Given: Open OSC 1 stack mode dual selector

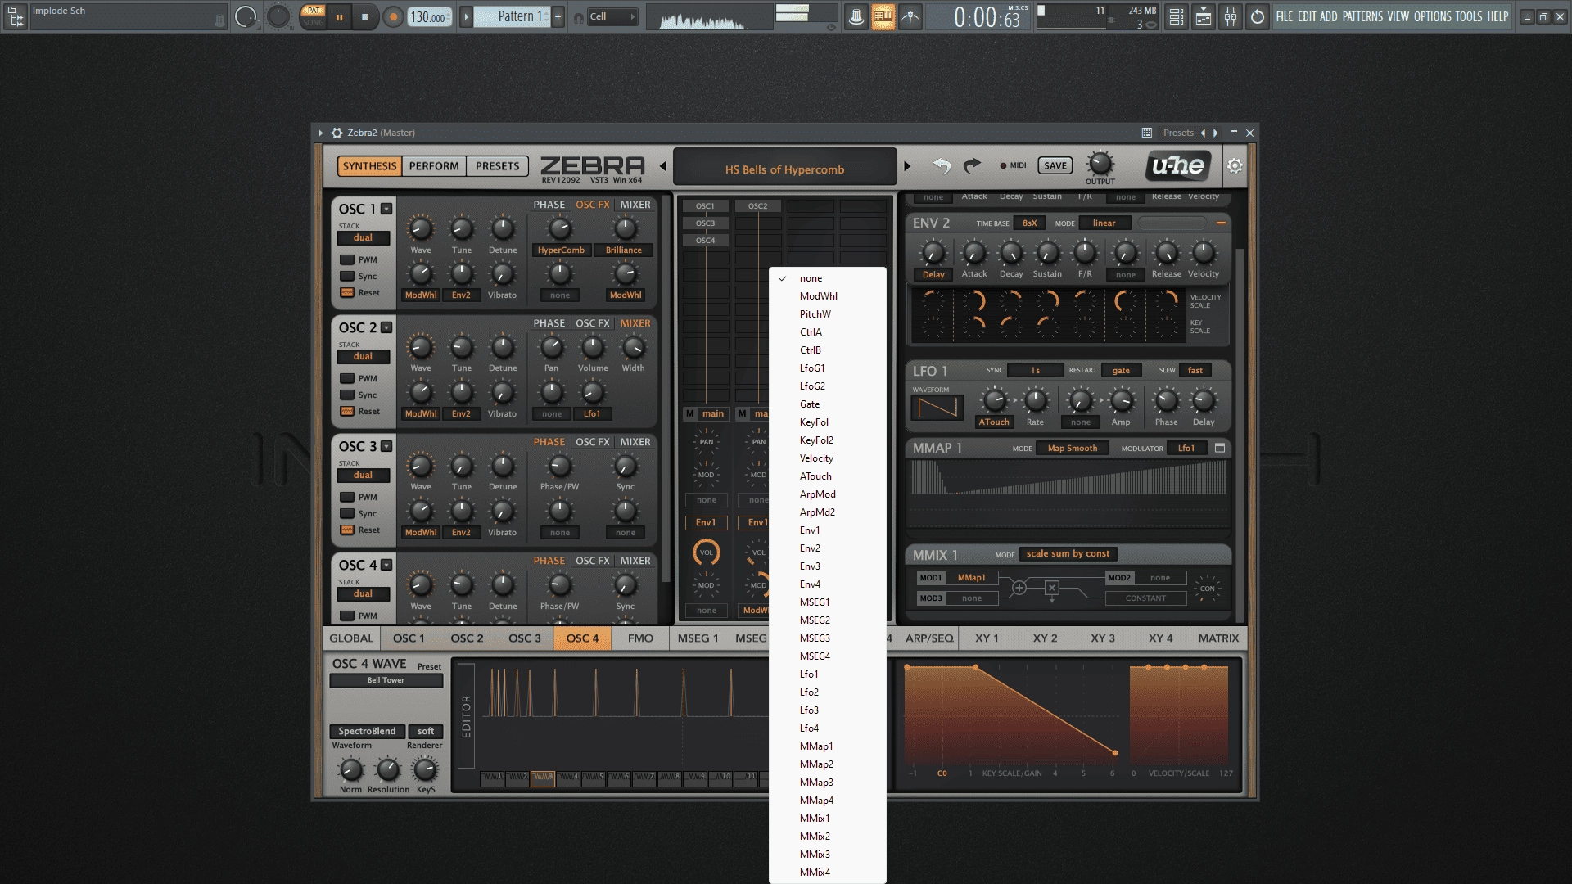Looking at the screenshot, I should click(363, 238).
